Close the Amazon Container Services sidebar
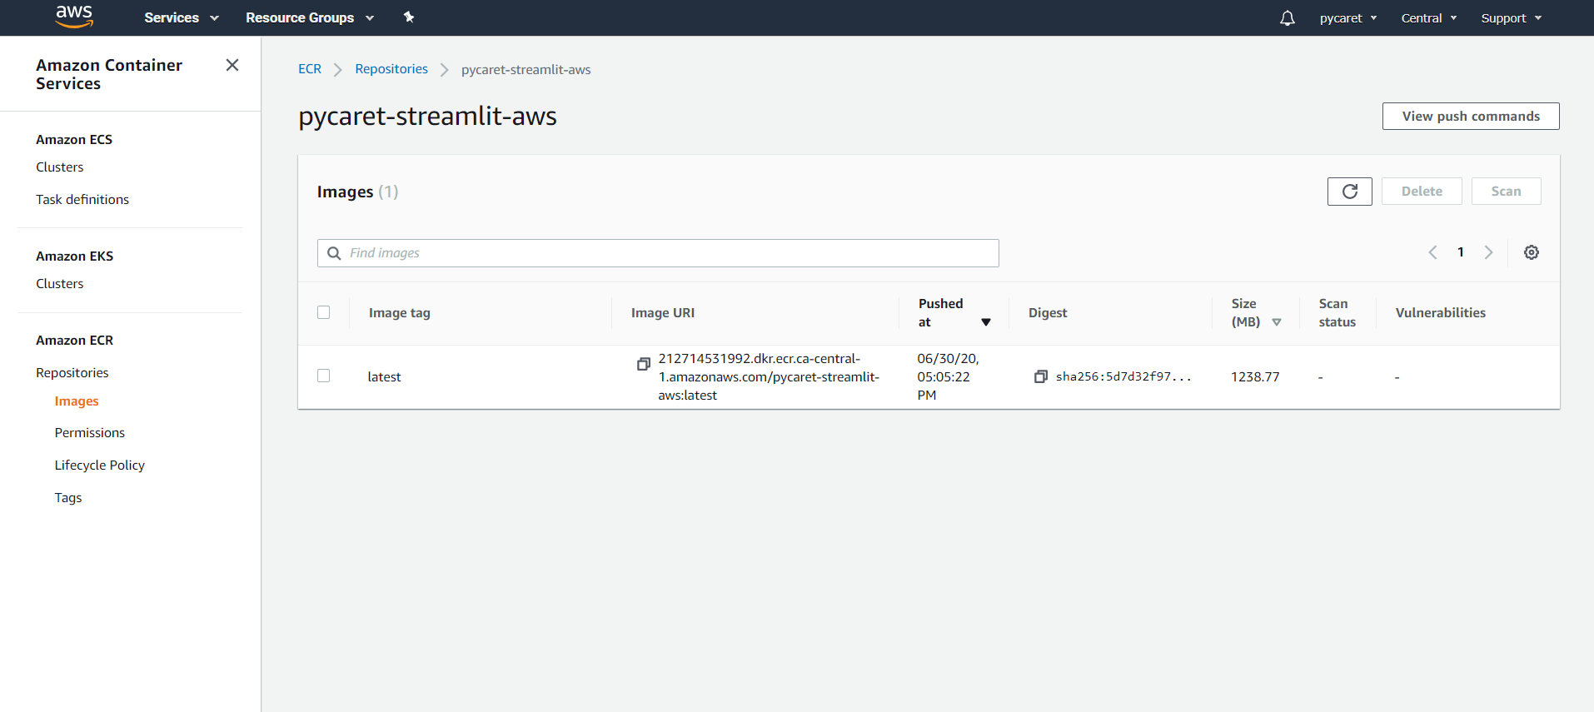This screenshot has width=1594, height=712. pyautogui.click(x=232, y=65)
